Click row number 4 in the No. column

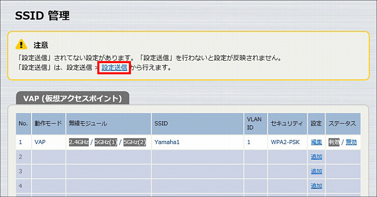coord(20,186)
